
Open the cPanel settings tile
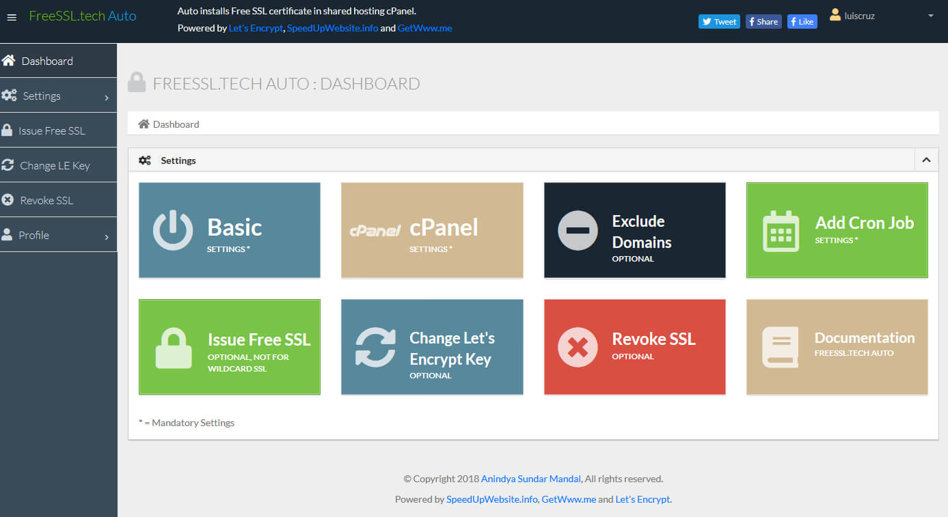pos(432,230)
